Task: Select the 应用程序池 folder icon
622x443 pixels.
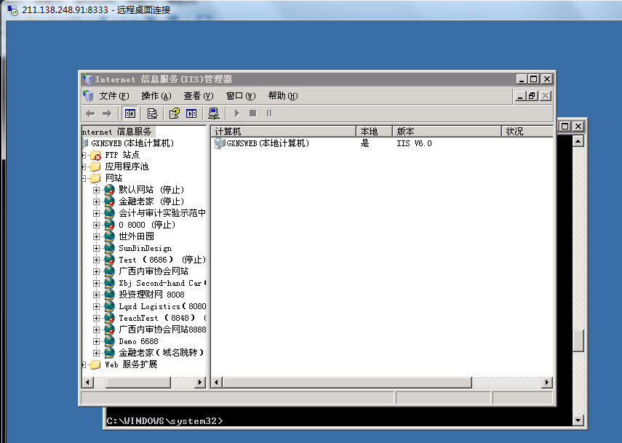Action: pyautogui.click(x=95, y=167)
